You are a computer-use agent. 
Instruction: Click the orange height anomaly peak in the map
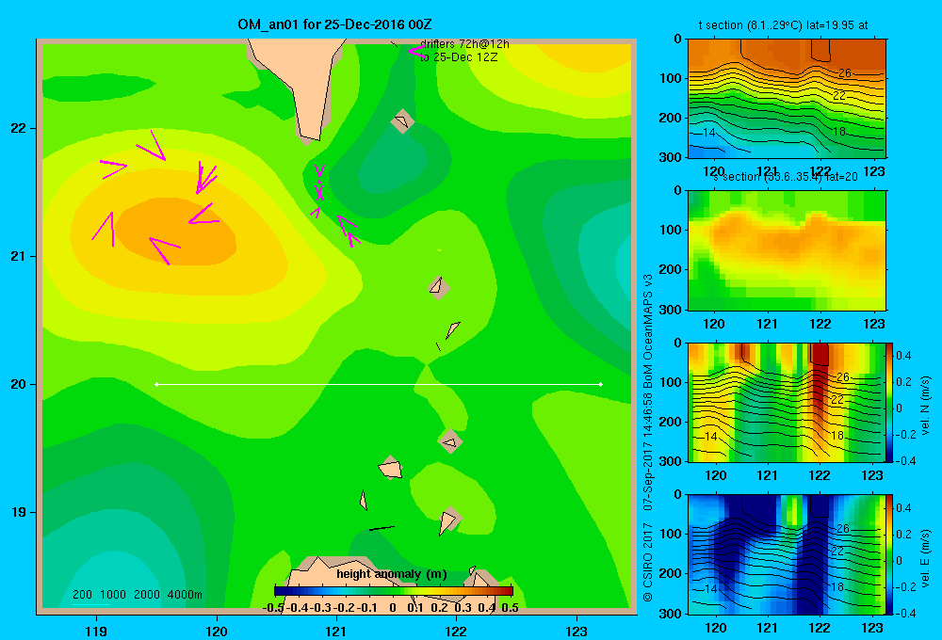pos(175,232)
